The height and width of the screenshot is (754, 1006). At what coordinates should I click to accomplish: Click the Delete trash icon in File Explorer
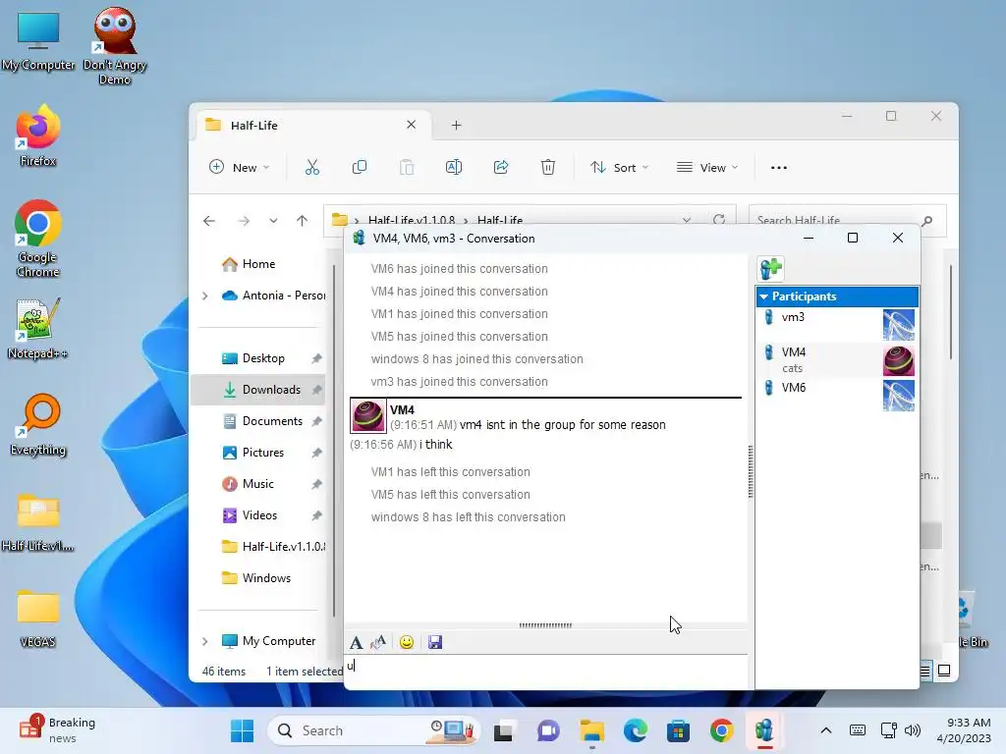(548, 167)
